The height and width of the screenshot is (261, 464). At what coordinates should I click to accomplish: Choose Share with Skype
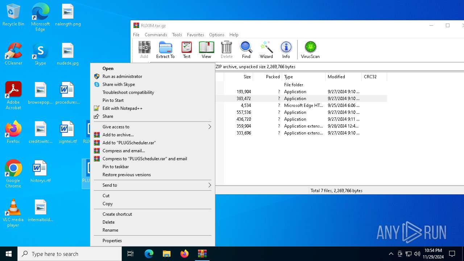coord(152,84)
